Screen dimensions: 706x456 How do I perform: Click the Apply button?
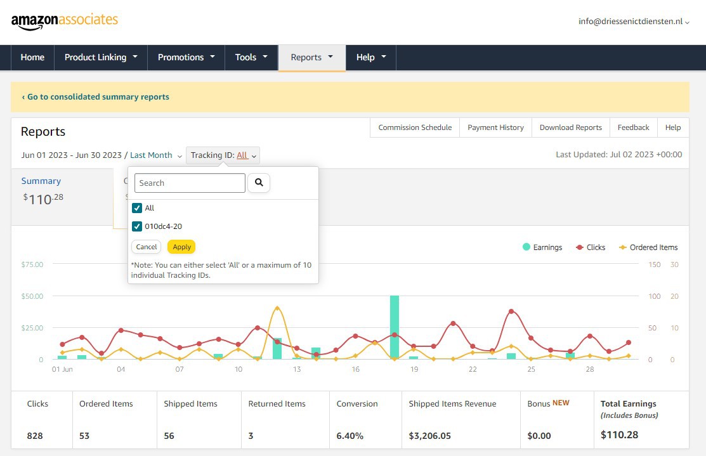point(181,247)
